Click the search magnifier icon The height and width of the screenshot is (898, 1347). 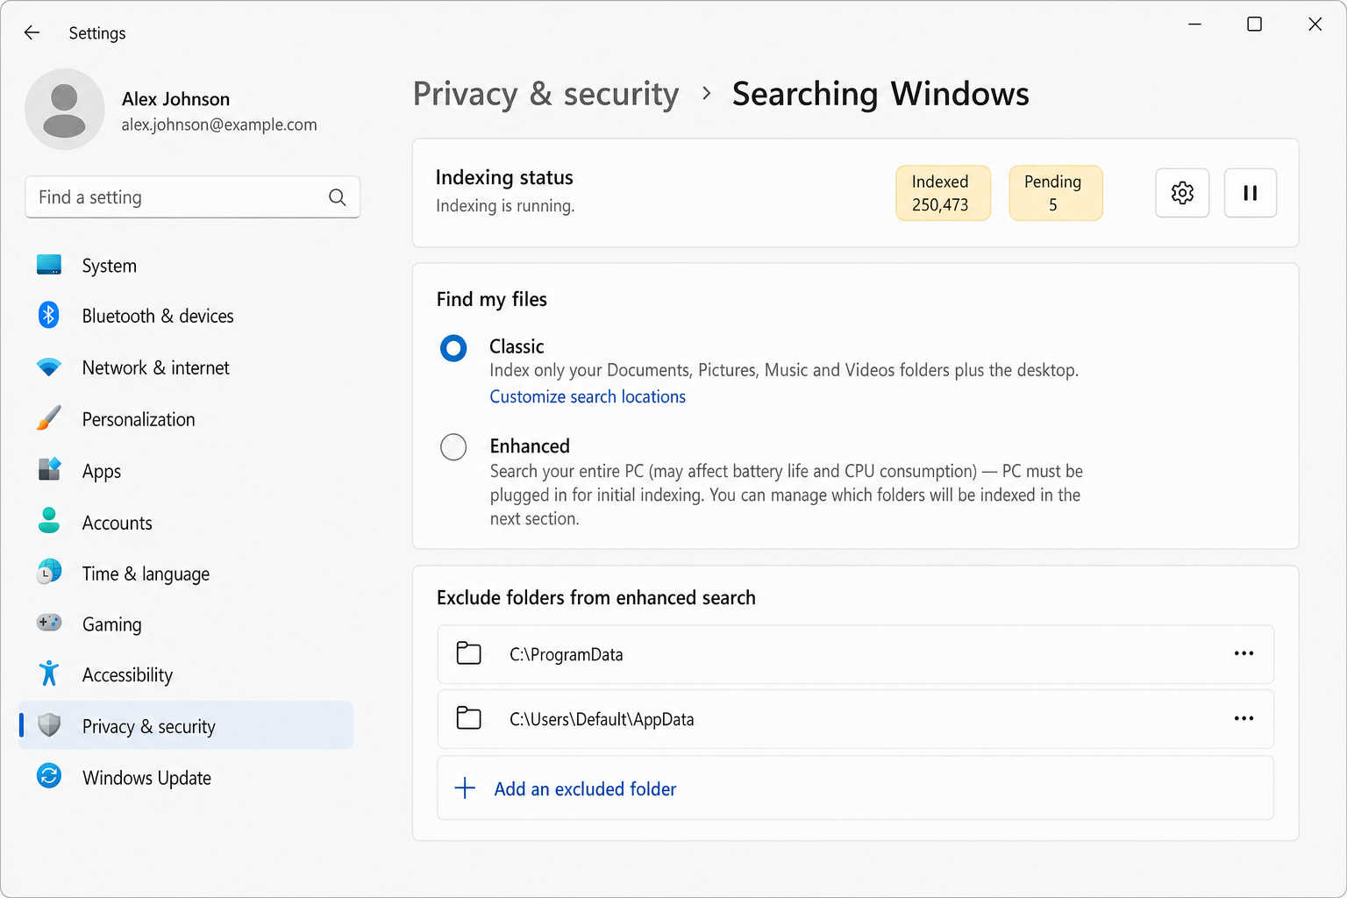point(337,197)
